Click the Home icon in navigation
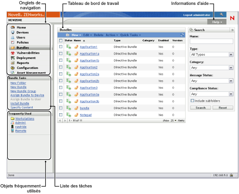Image resolution: width=239 pixels, height=194 pixels. coord(13,28)
